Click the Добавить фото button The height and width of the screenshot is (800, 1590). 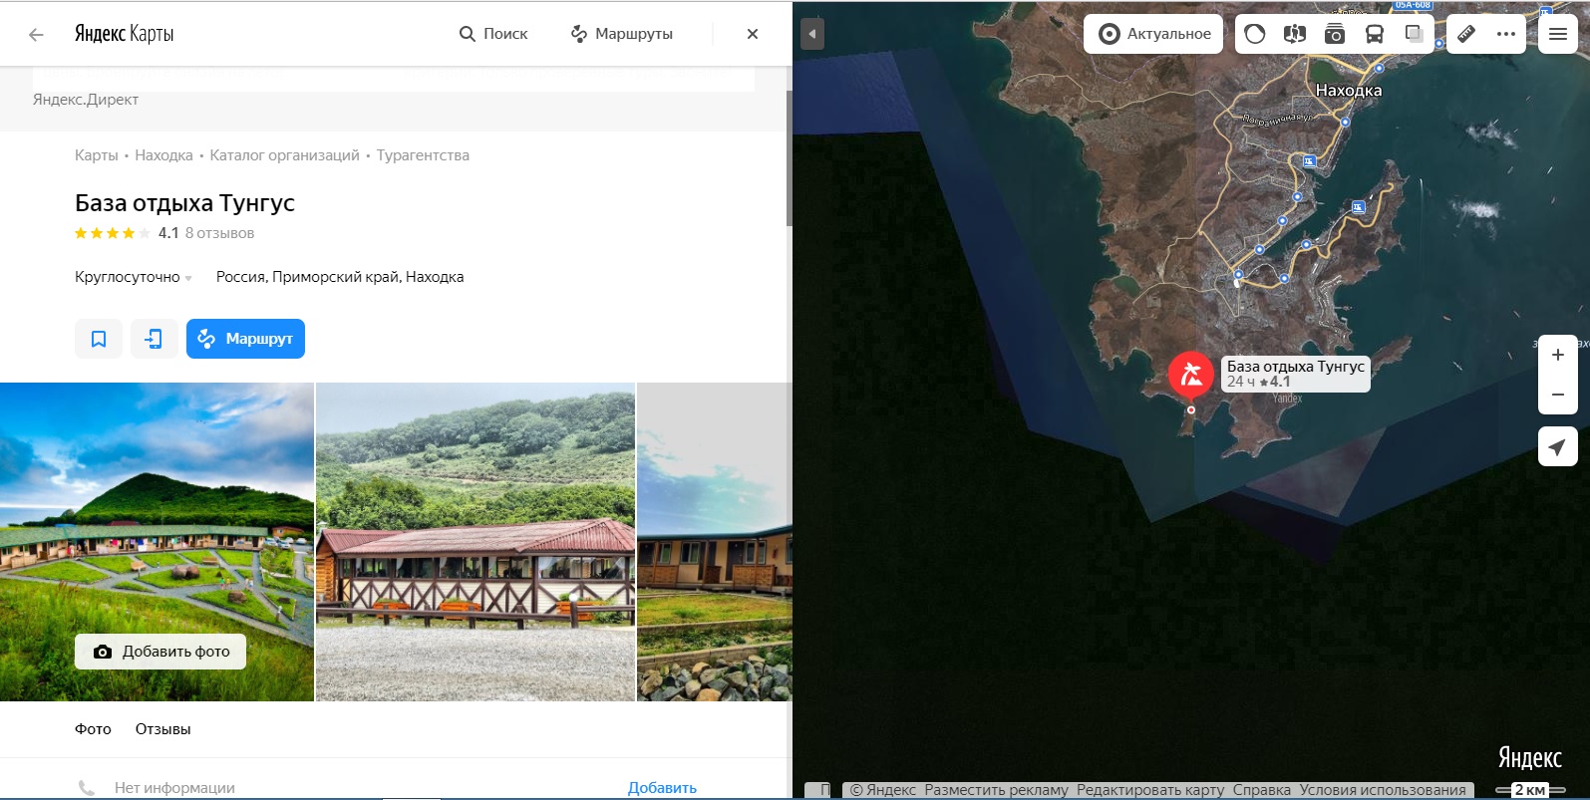(160, 652)
